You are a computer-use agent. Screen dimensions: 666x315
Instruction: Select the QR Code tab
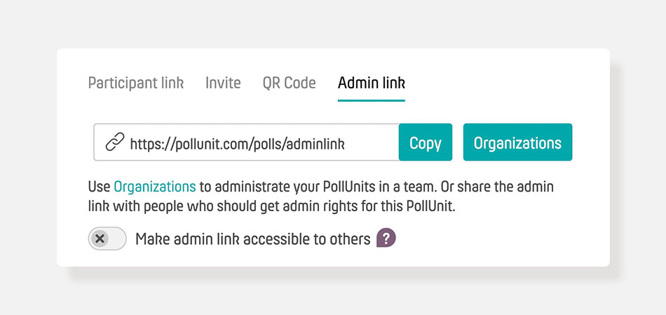[x=290, y=83]
